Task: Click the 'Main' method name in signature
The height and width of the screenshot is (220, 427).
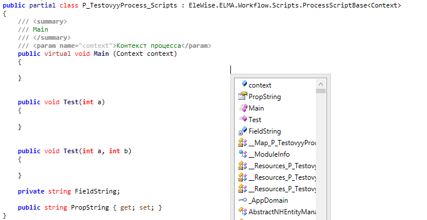Action: 101,54
